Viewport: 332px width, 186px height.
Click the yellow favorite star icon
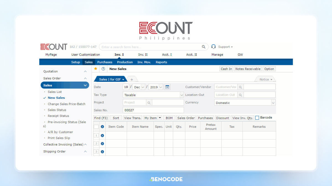[x=96, y=69]
